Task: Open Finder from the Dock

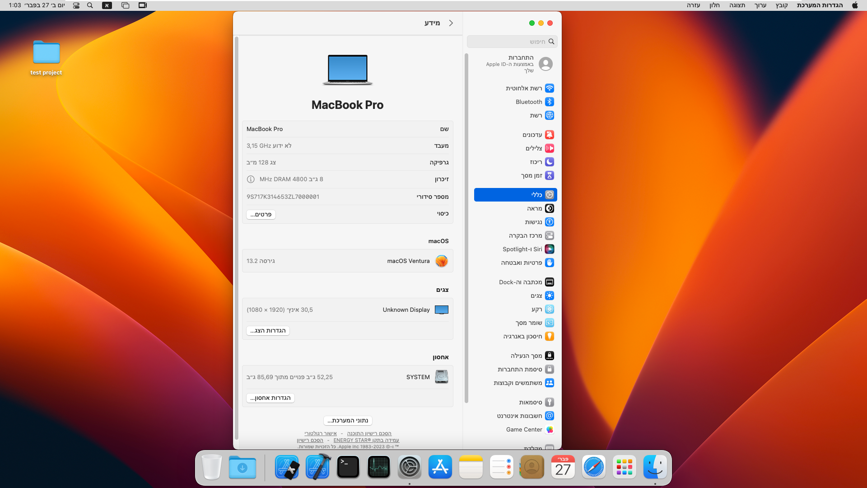Action: click(655, 467)
